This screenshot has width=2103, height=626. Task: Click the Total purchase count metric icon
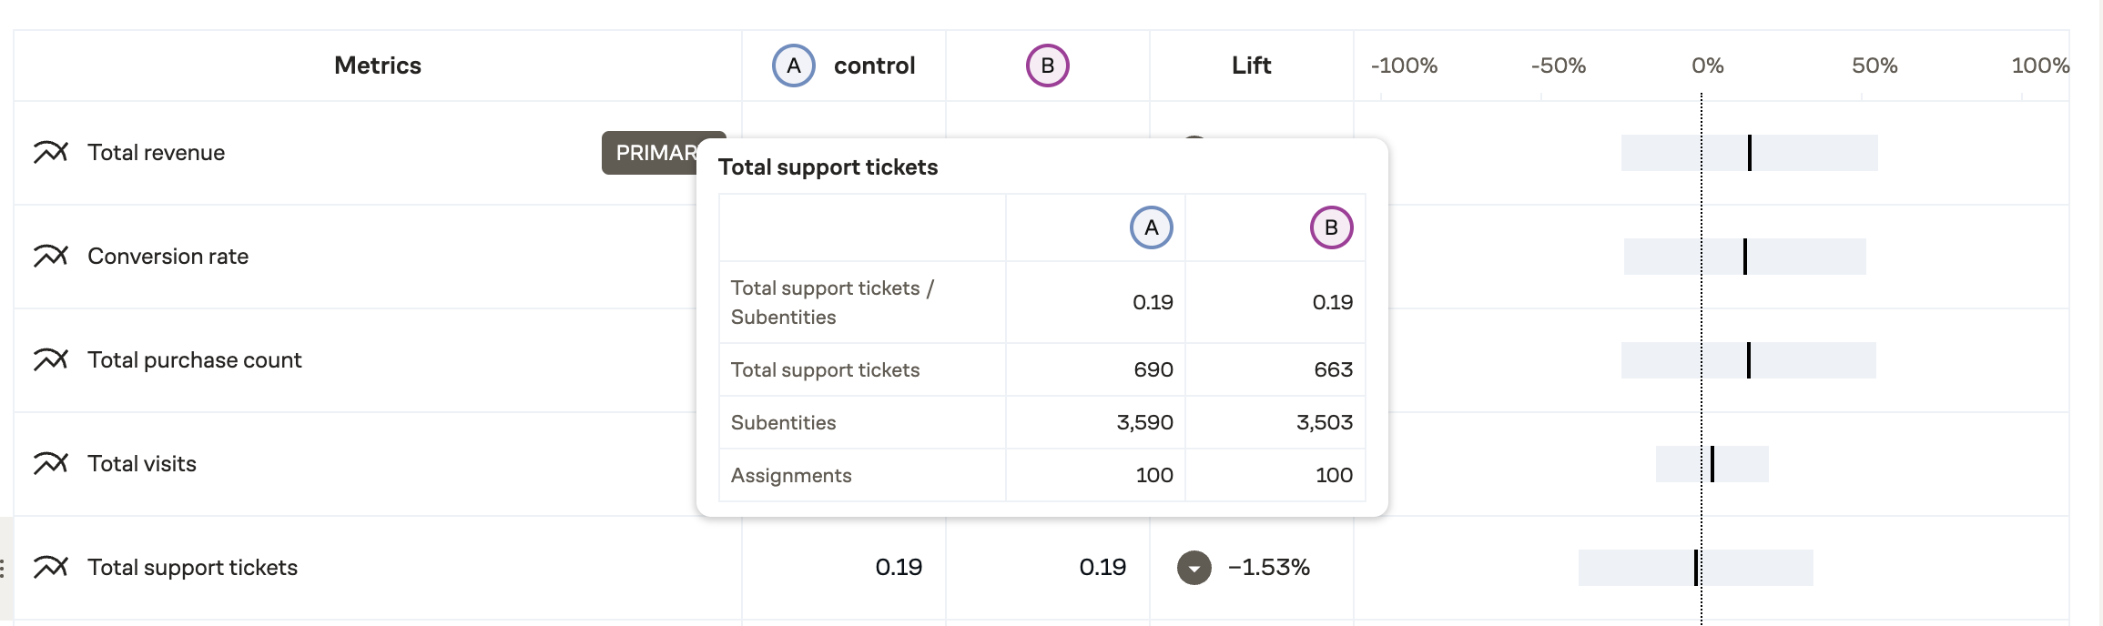(51, 360)
